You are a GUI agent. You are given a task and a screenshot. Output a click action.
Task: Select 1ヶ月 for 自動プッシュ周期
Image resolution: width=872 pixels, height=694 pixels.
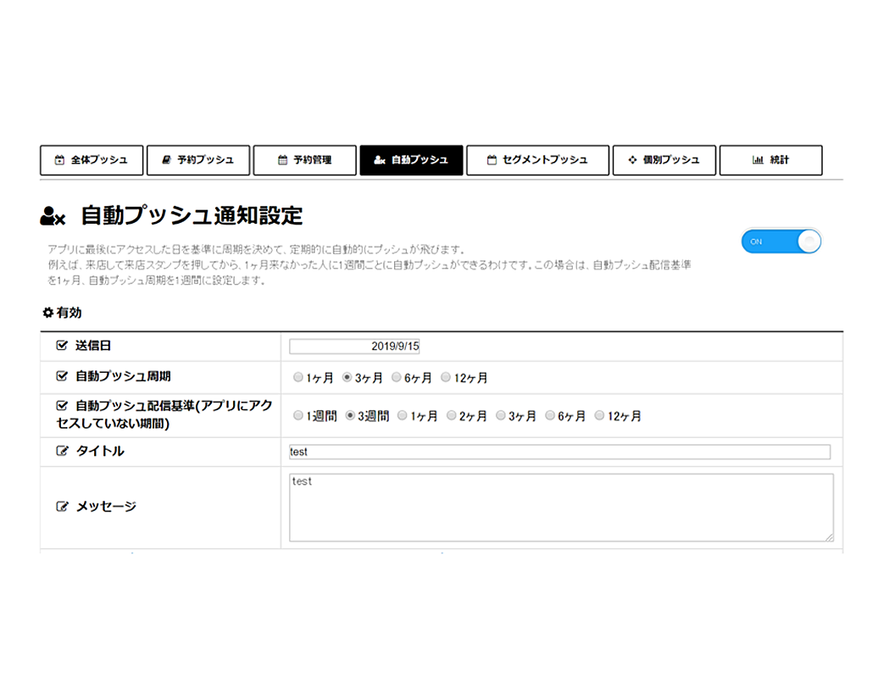(298, 377)
